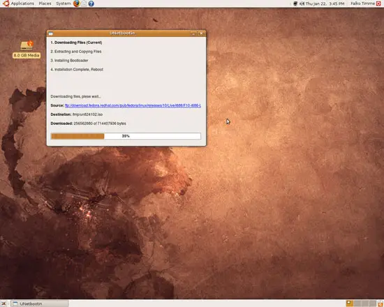
Task: Click 'Downloading files, please wait...' text
Action: pos(75,96)
